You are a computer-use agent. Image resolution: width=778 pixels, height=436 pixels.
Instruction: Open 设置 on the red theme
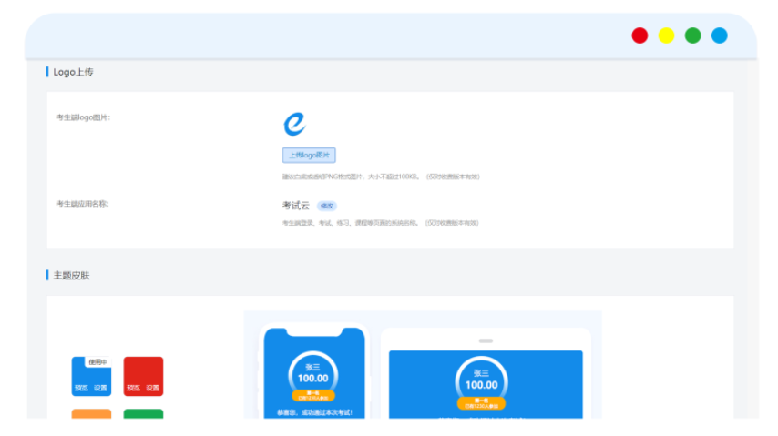[153, 388]
